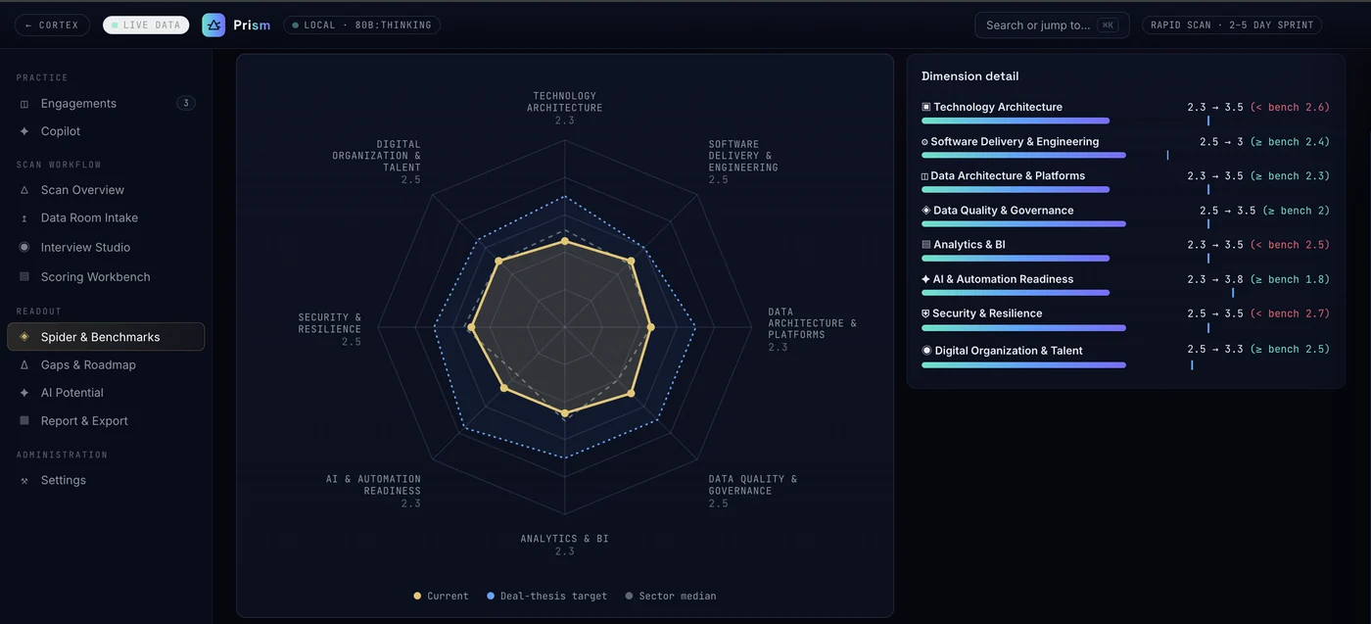Click the Data Quality & Governance icon

click(926, 211)
